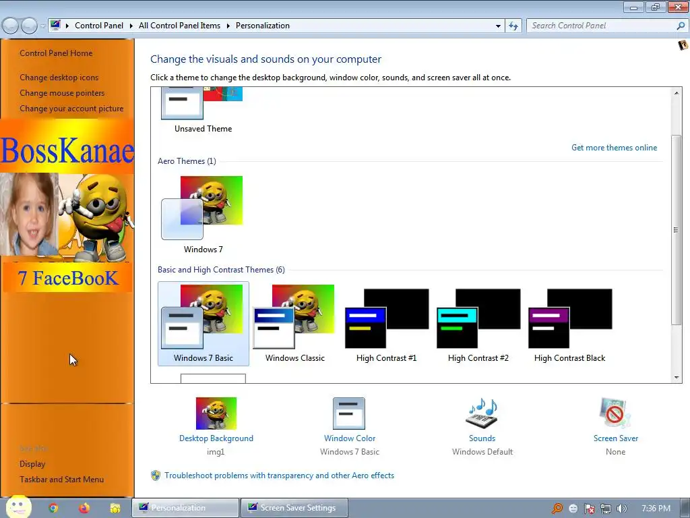Click the theme list scroll up arrow
The height and width of the screenshot is (518, 690).
677,93
